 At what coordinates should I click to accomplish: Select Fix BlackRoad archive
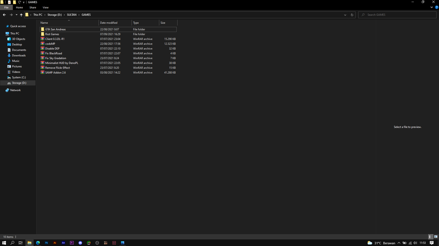pyautogui.click(x=108, y=53)
